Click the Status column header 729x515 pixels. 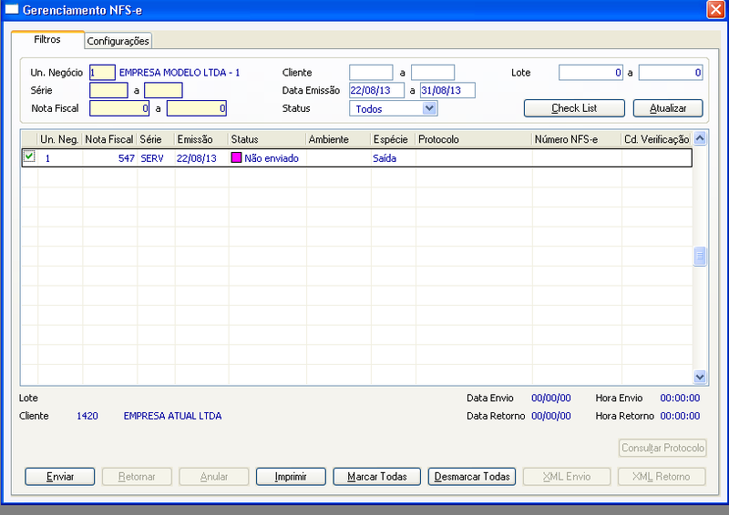click(267, 139)
